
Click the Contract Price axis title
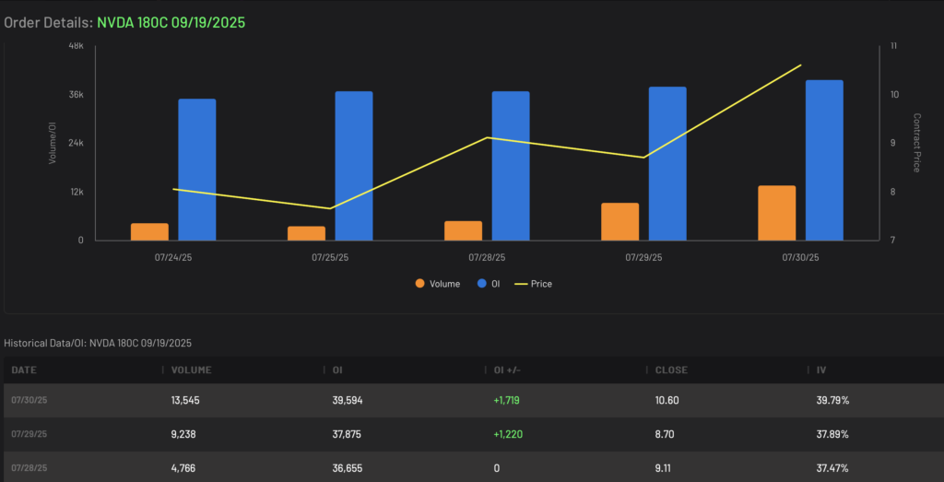916,143
